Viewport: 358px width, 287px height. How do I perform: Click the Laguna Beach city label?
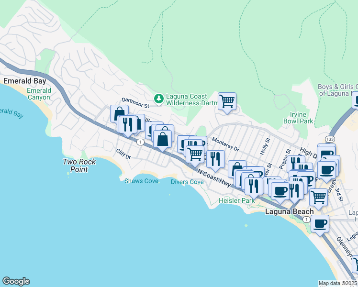[x=289, y=212]
